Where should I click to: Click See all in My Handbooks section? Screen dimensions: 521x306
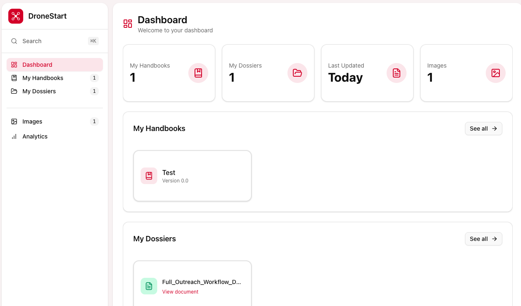pos(483,129)
